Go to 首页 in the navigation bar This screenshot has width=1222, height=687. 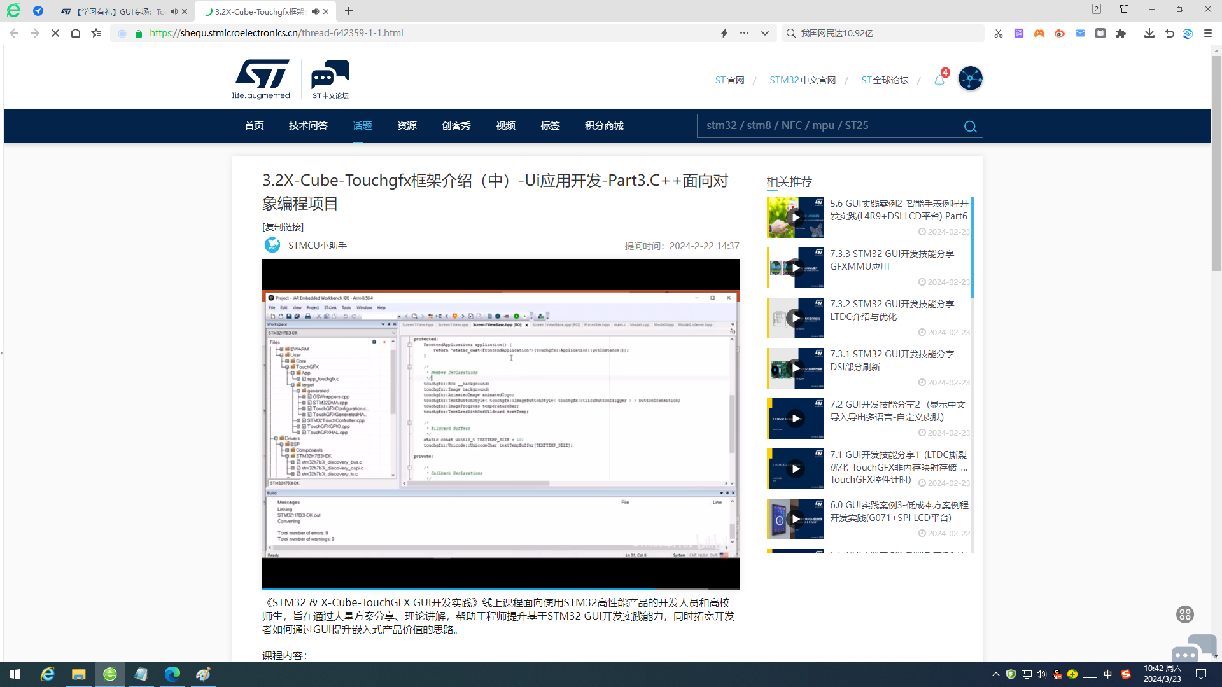click(254, 126)
